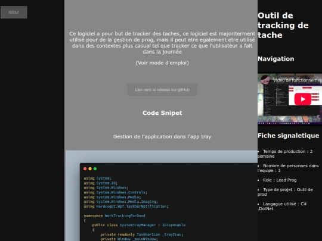
Task: Click 'namespace WorkTrackingForDavd' code line
Action: click(x=114, y=216)
